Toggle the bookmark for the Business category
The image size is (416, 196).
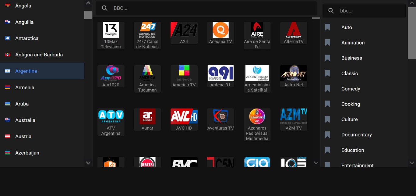pyautogui.click(x=327, y=58)
